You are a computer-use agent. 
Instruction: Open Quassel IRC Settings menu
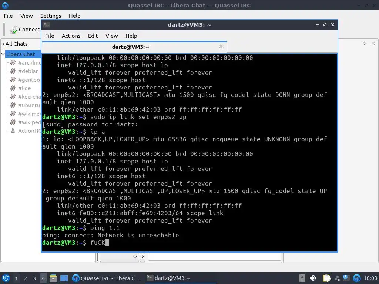coord(50,16)
